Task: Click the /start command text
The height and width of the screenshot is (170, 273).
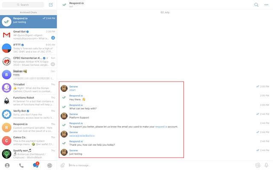Action: 73,90
